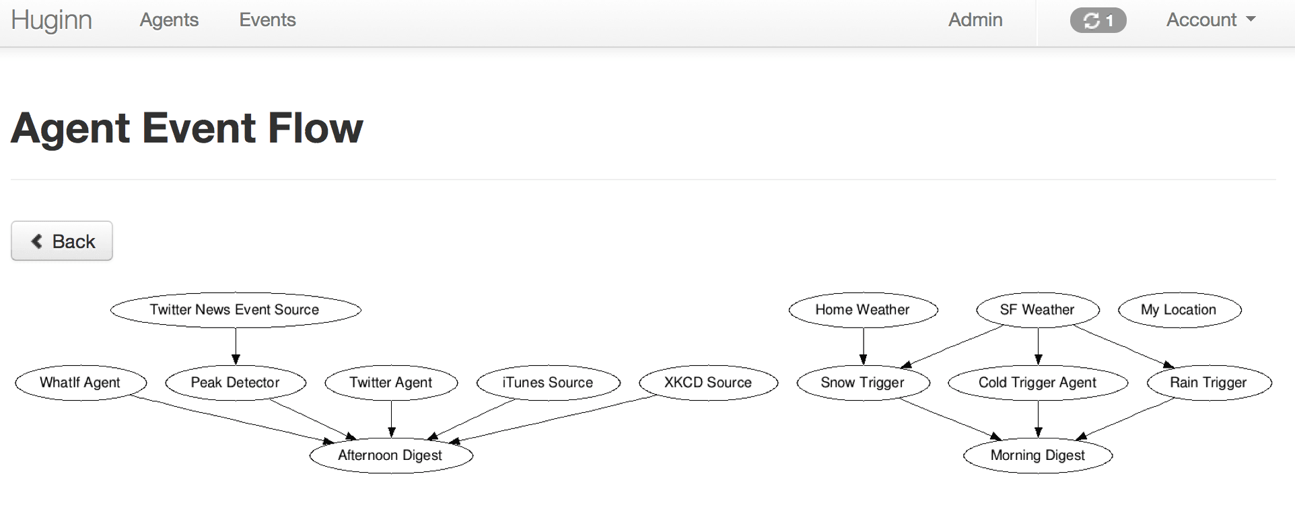The width and height of the screenshot is (1295, 507).
Task: Open the My Location node
Action: tap(1179, 310)
